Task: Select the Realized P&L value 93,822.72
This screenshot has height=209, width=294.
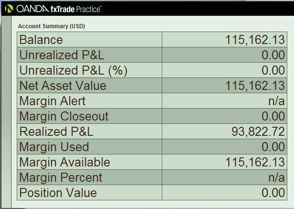Action: (258, 132)
